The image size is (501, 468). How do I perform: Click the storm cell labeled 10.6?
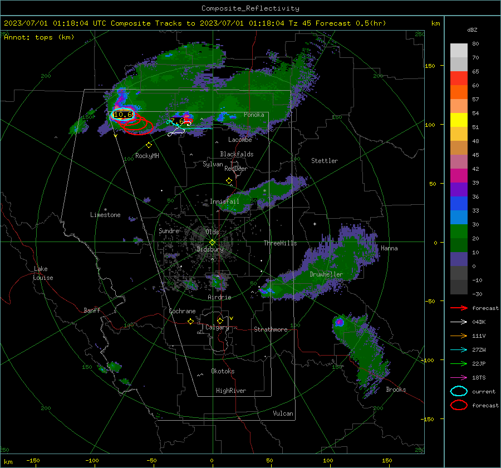tap(122, 115)
